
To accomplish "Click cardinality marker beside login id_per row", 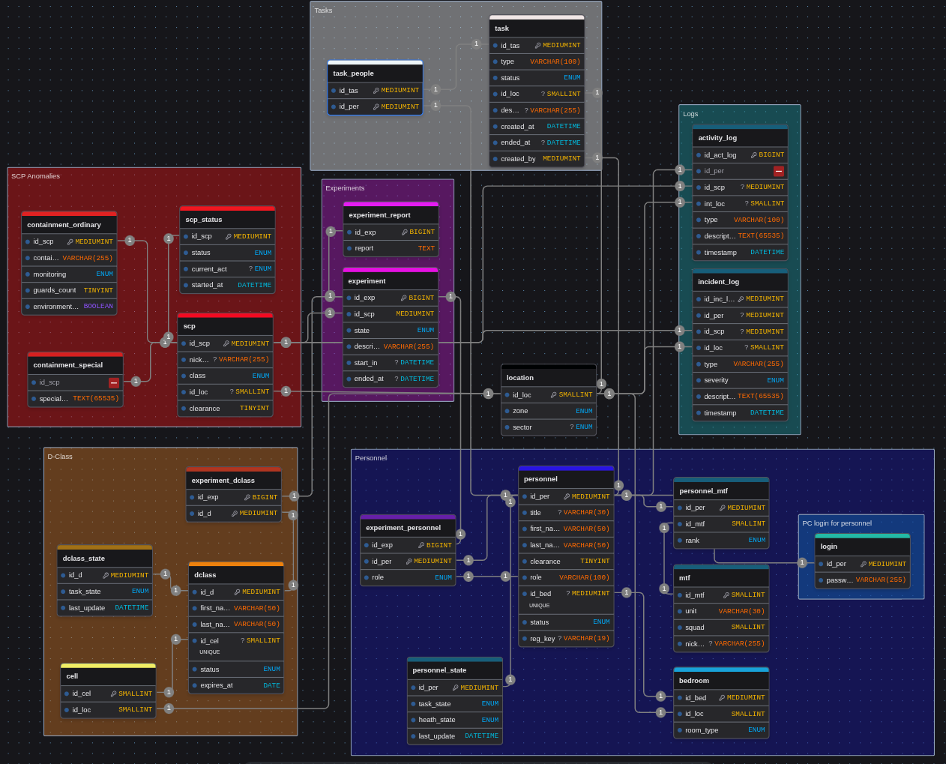I will coord(802,562).
